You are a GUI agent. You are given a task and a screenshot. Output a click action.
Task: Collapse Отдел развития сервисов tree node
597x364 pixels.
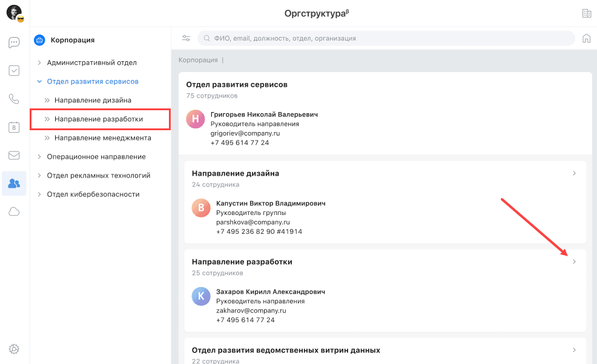click(x=39, y=82)
